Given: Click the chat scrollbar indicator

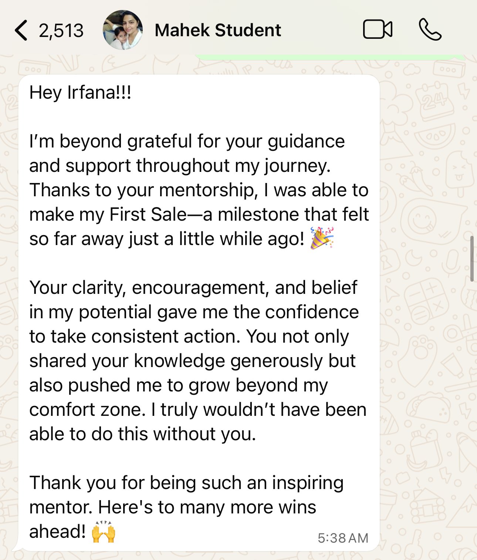Looking at the screenshot, I should pos(472,259).
